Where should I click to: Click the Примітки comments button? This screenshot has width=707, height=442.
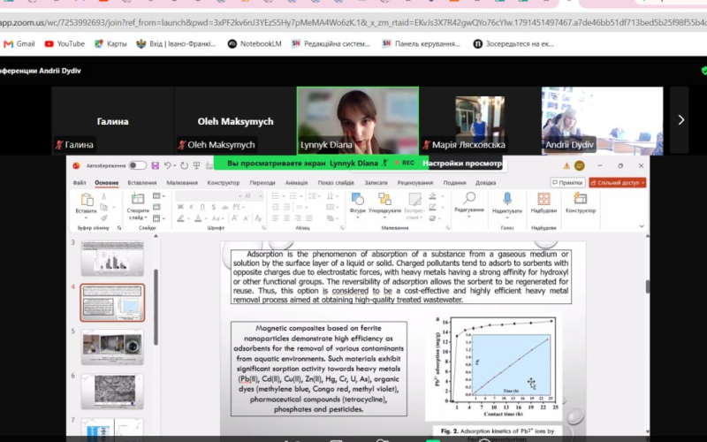point(567,183)
